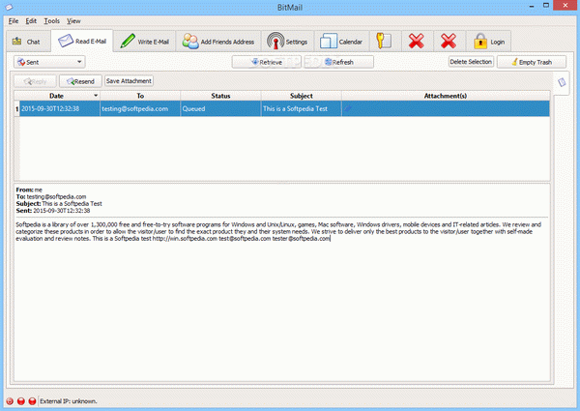Viewport: 580px width, 411px height.
Task: Click the BitMail title bar app icon
Action: [x=9, y=7]
